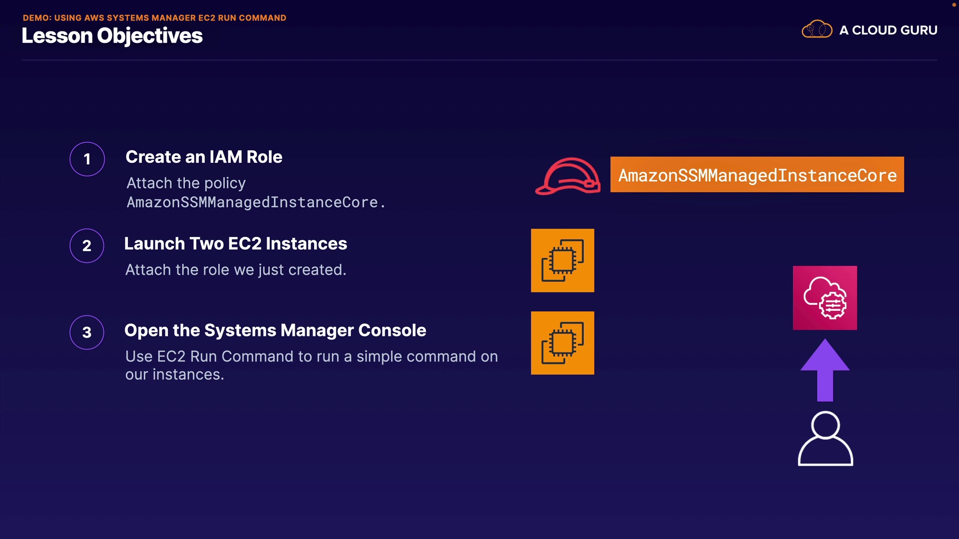Click the upper orange EC2 instance icon
This screenshot has width=959, height=539.
click(x=562, y=261)
